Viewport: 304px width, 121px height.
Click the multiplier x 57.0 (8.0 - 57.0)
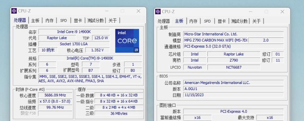click(x=55, y=101)
